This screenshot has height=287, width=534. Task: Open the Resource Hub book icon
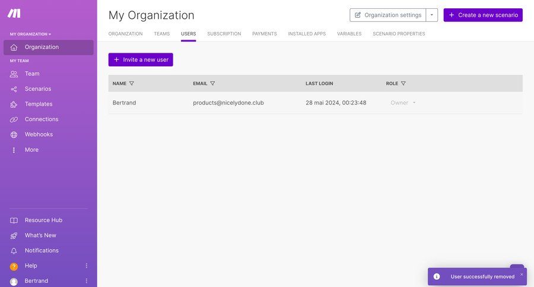14,221
